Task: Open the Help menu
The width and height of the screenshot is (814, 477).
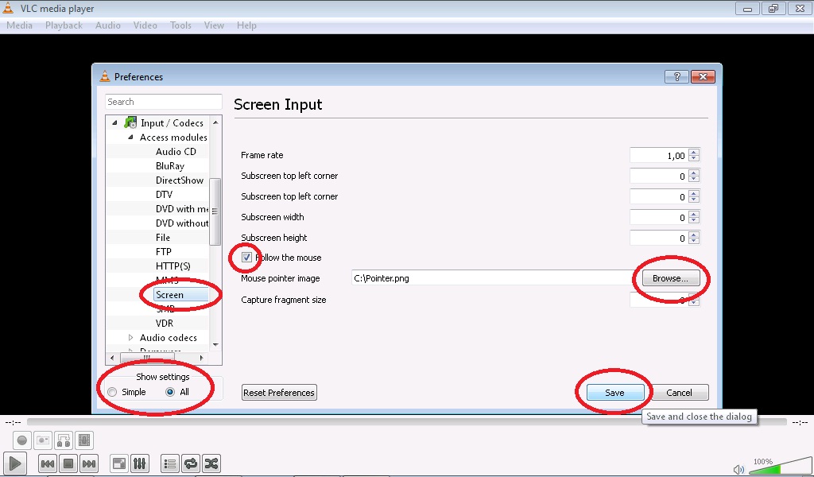Action: click(246, 25)
